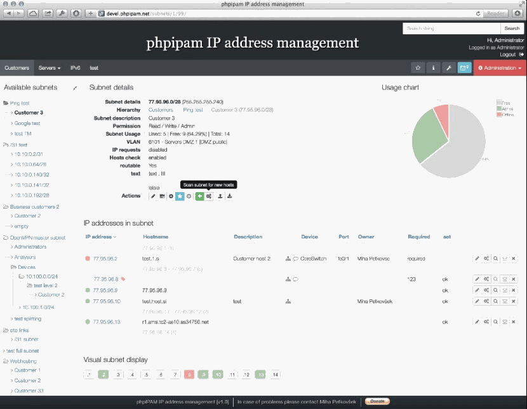Select the IPv6 section tab
527x409 pixels.
[76, 68]
